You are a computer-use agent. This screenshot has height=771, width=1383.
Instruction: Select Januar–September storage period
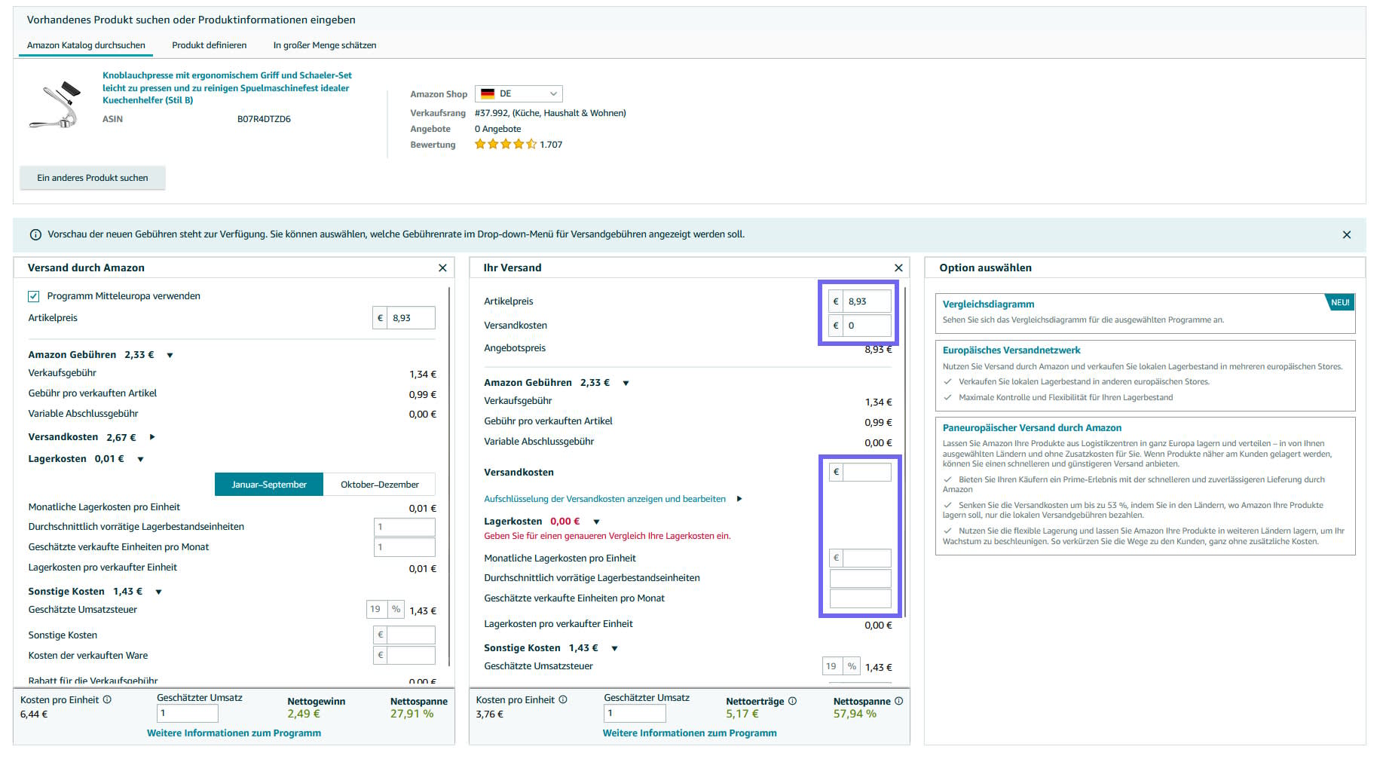tap(269, 485)
